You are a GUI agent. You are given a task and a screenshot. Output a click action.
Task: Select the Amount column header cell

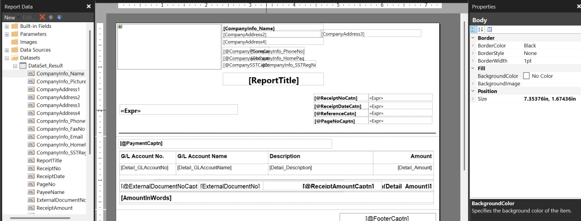coord(403,156)
